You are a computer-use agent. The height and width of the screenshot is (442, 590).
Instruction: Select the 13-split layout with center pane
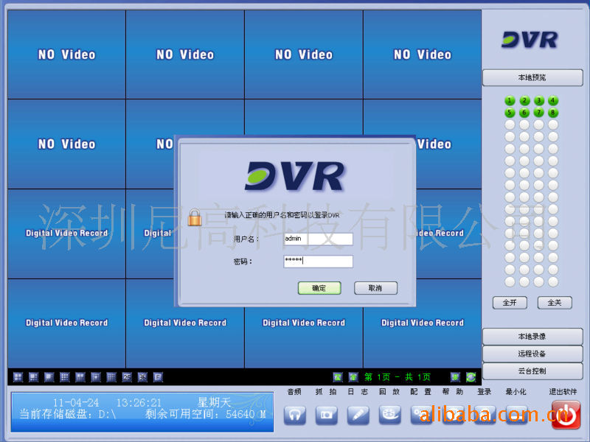pos(96,377)
